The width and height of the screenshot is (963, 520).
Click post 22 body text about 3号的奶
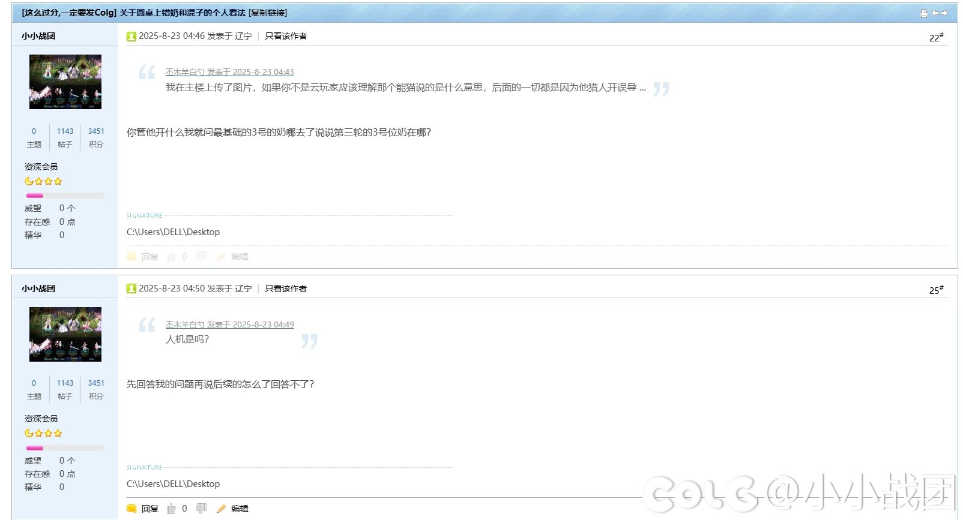point(279,133)
